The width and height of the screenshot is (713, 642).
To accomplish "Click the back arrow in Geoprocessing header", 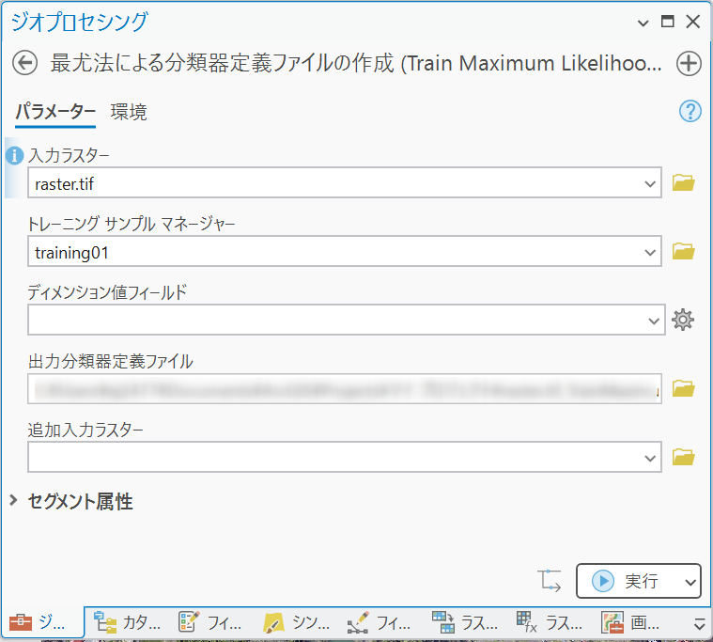I will pos(24,63).
